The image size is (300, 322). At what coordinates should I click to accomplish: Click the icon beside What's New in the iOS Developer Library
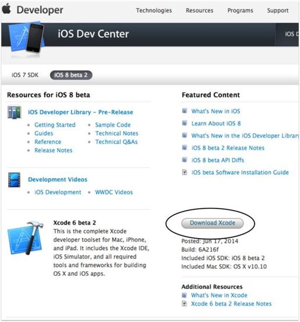point(185,135)
